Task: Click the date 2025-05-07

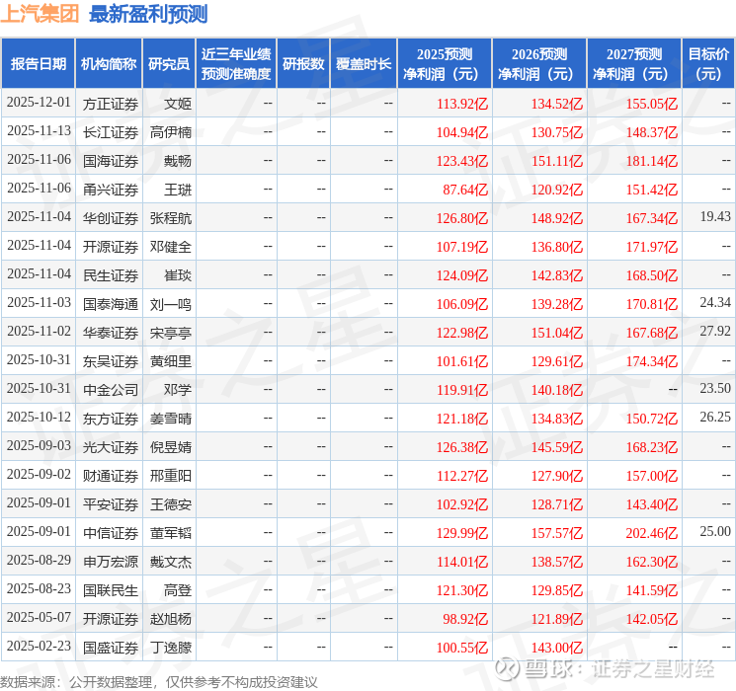Action: pyautogui.click(x=39, y=617)
